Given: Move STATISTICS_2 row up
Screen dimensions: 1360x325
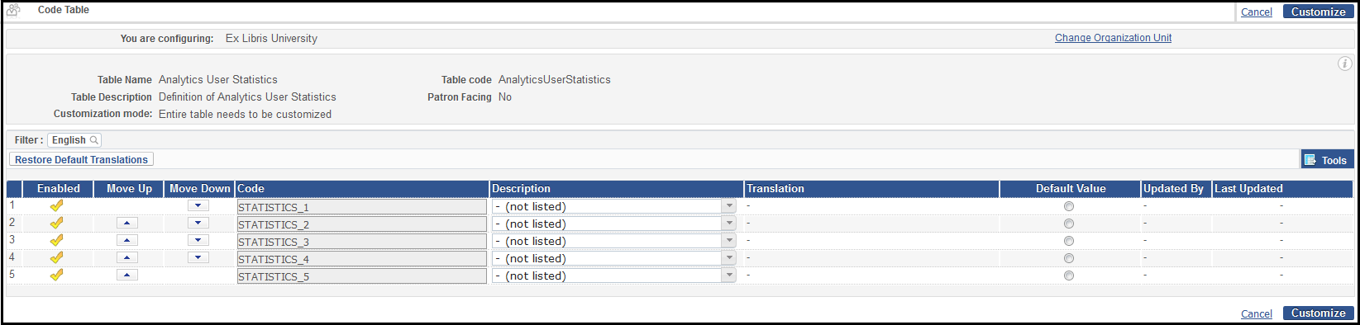Looking at the screenshot, I should click(x=127, y=223).
